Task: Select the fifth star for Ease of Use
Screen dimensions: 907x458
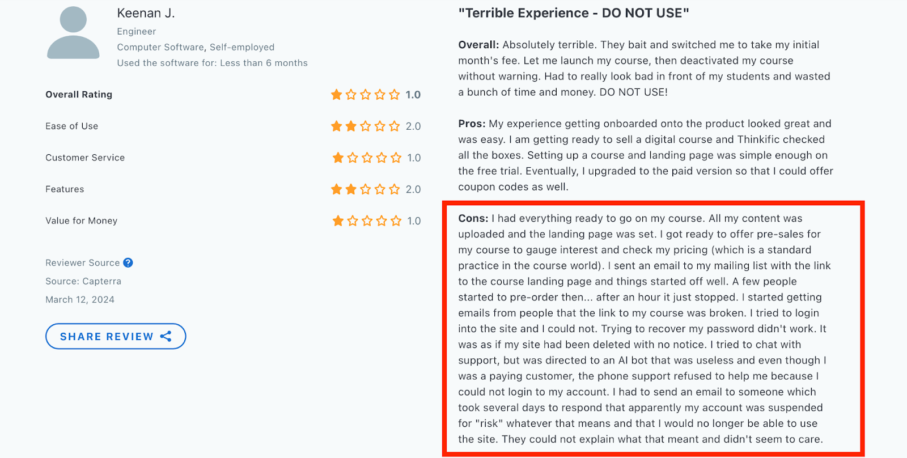Action: click(x=395, y=126)
